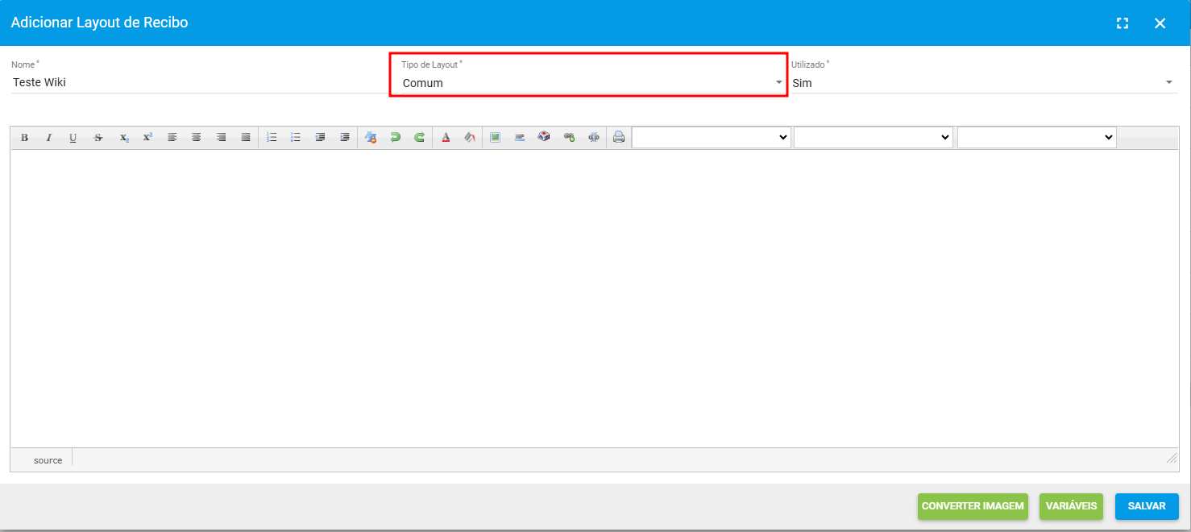Toggle italic formatting

pos(48,138)
